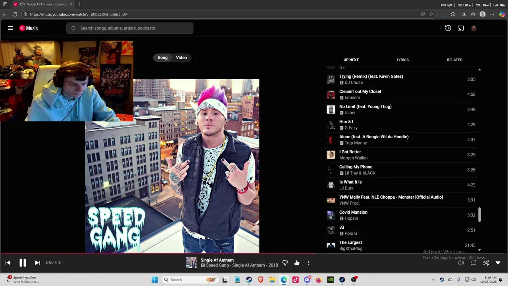Open the Copilot sidebar icon
The width and height of the screenshot is (508, 286).
point(502,14)
